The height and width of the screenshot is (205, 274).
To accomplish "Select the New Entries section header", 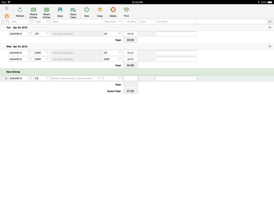I will (x=137, y=72).
